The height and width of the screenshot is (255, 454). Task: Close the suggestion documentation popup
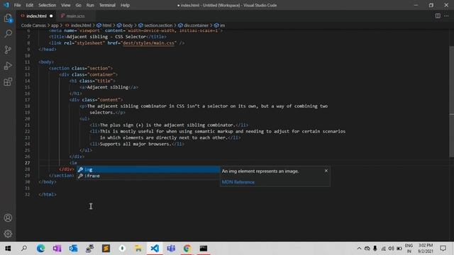[326, 171]
